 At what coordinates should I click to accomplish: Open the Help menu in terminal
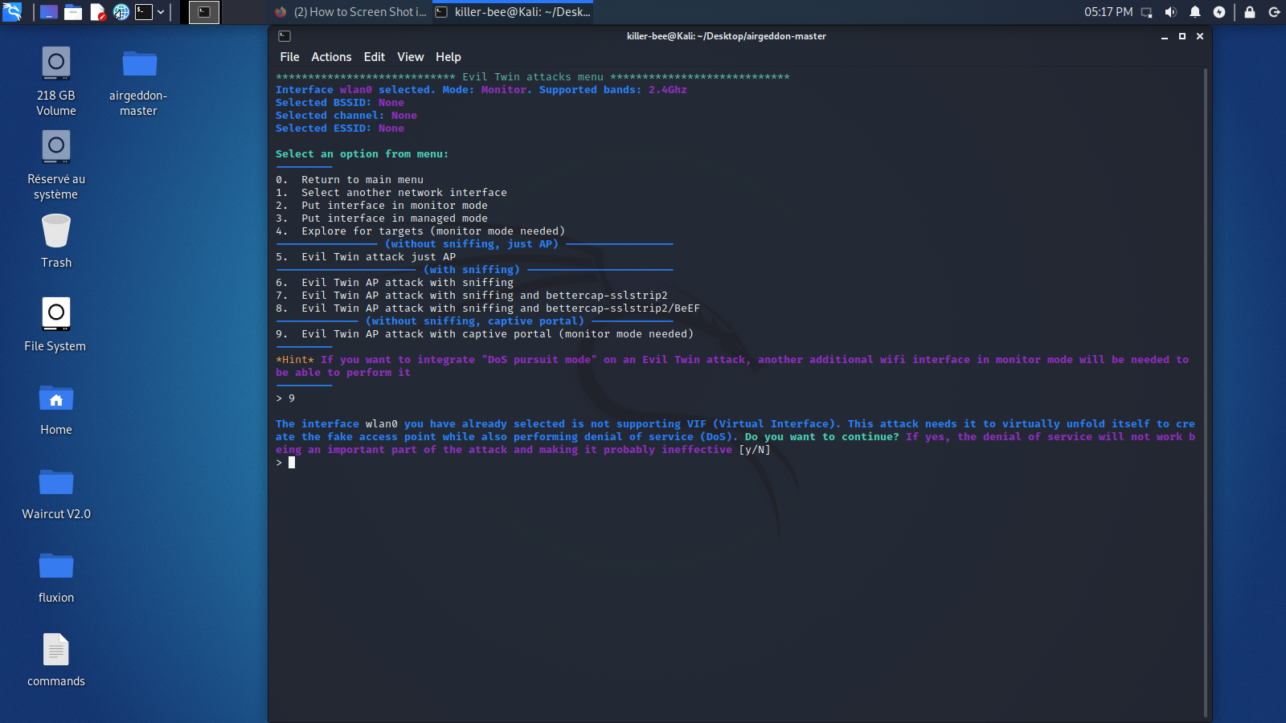tap(448, 57)
